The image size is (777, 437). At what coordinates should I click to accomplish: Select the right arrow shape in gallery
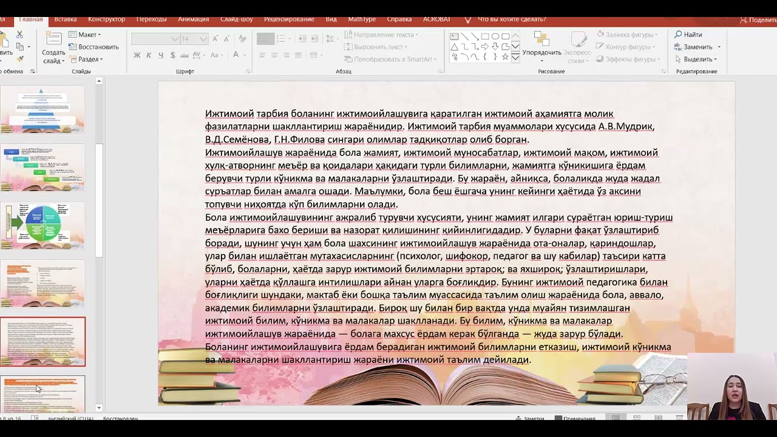pyautogui.click(x=485, y=47)
